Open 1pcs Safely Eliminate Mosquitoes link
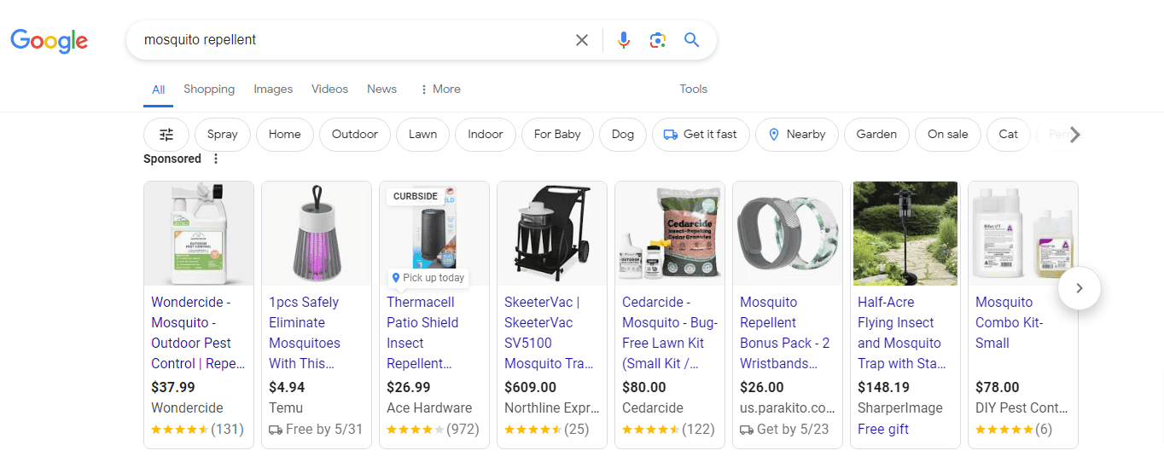This screenshot has height=468, width=1164. pyautogui.click(x=305, y=332)
